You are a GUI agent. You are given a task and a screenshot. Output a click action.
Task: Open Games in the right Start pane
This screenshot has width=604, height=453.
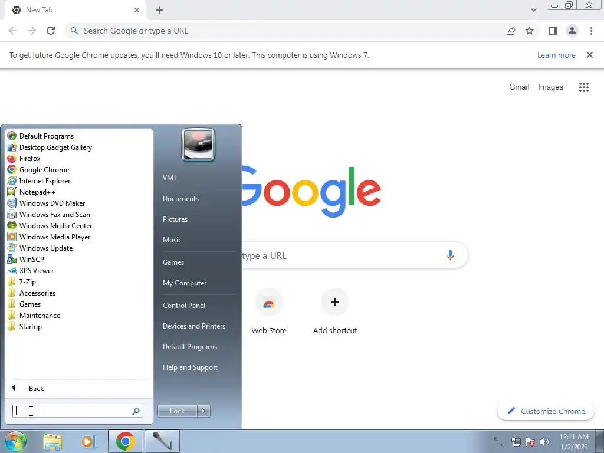pos(173,262)
